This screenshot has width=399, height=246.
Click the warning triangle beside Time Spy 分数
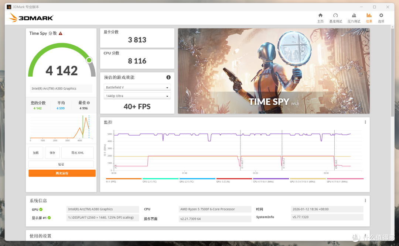(61, 34)
